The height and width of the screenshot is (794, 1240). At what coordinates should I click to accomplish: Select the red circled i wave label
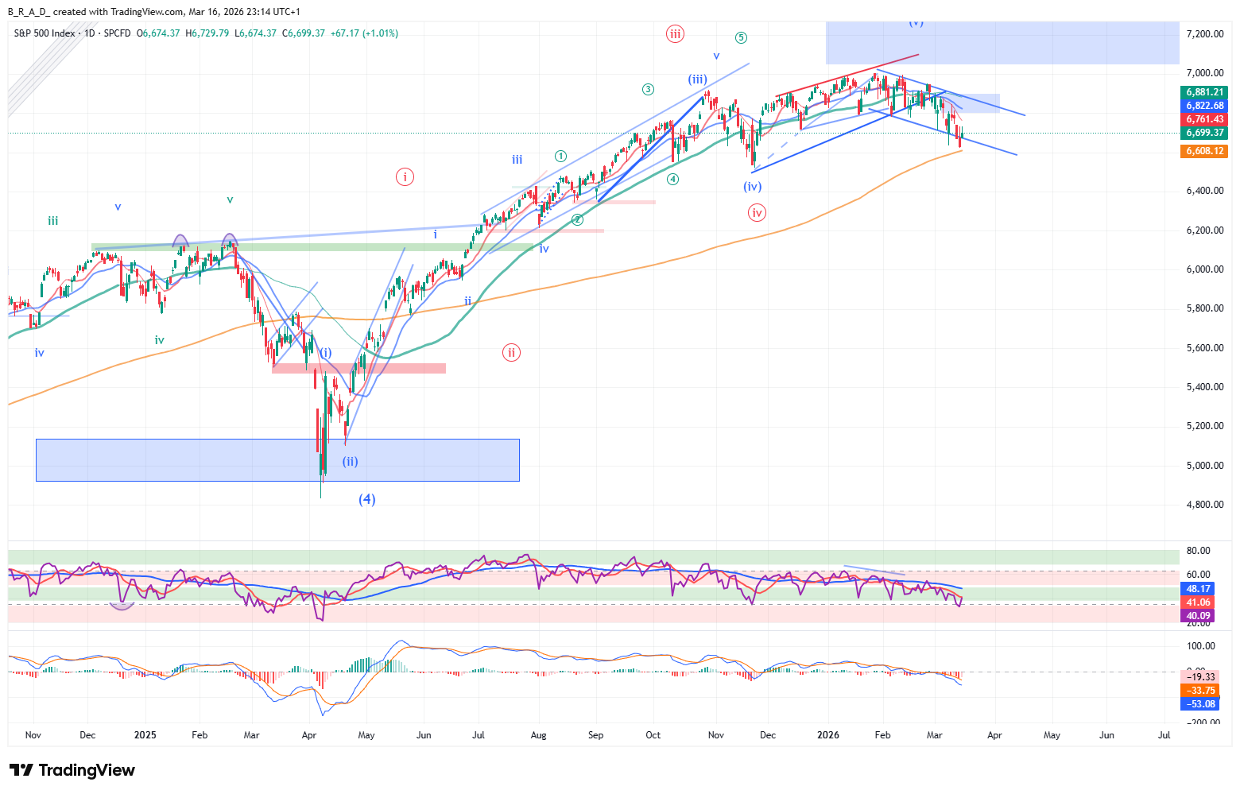coord(405,176)
